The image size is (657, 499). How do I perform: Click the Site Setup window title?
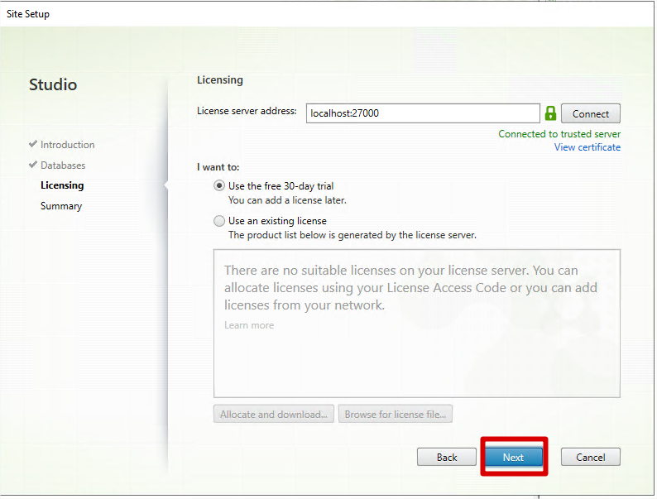[28, 14]
